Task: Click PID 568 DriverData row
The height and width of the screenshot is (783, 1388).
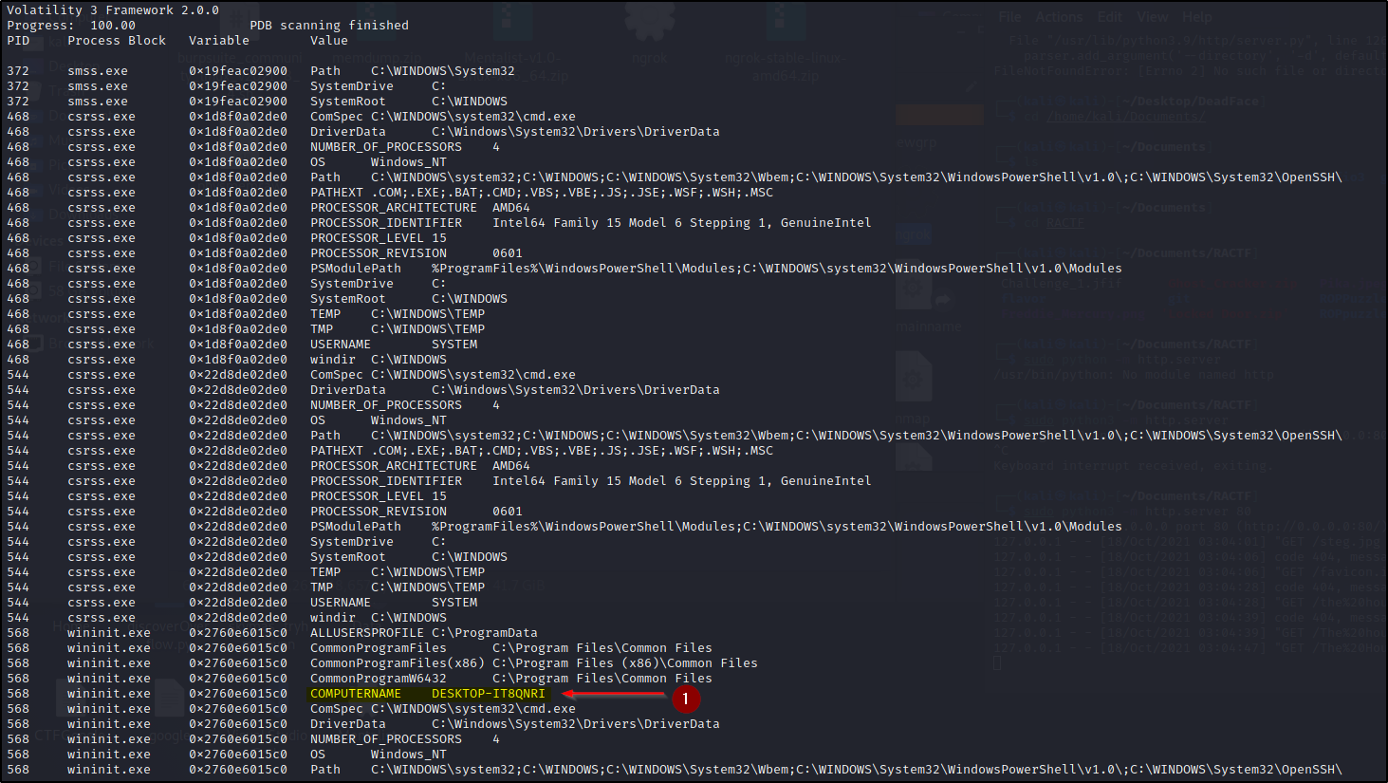Action: point(363,724)
